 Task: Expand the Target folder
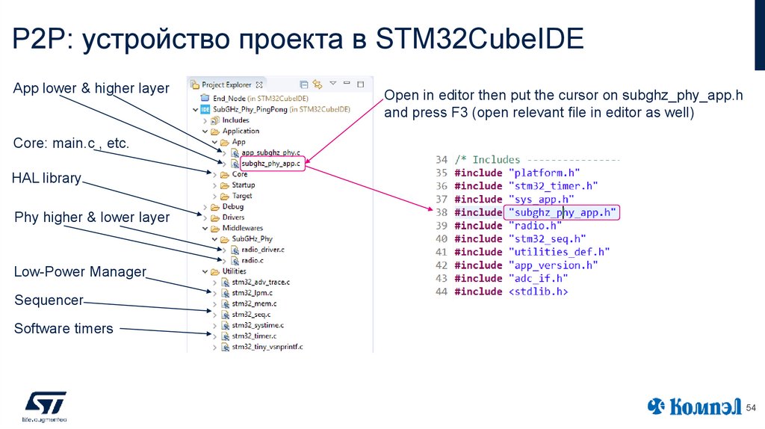[x=214, y=196]
